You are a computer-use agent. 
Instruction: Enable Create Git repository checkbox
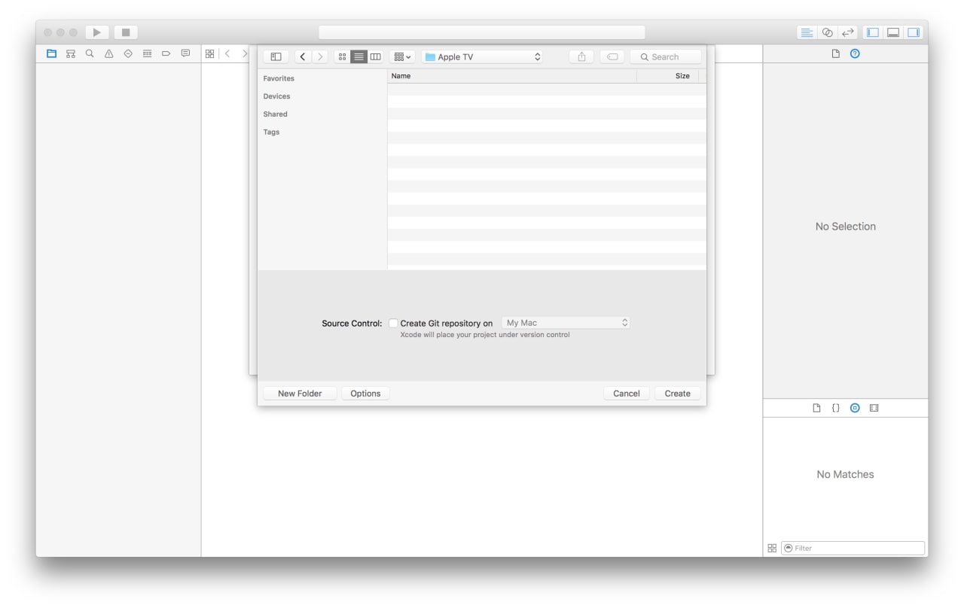393,323
